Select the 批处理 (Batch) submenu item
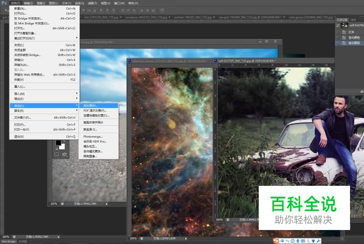This screenshot has height=244, width=364. (x=90, y=105)
